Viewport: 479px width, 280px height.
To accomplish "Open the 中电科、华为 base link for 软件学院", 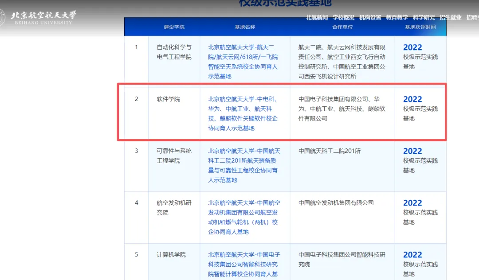I will pyautogui.click(x=243, y=113).
